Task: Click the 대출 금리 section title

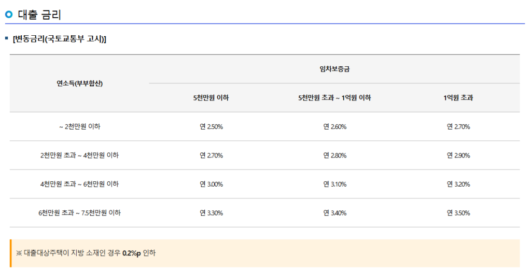Action: coord(39,15)
